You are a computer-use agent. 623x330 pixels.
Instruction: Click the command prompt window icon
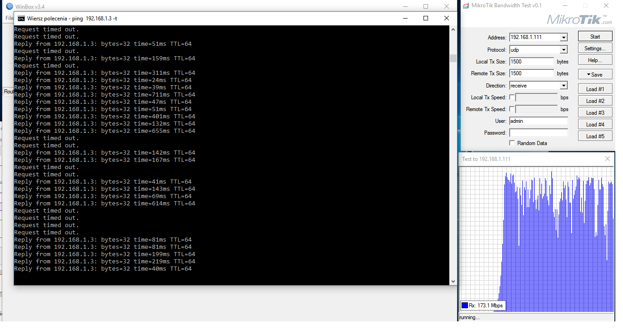click(21, 19)
